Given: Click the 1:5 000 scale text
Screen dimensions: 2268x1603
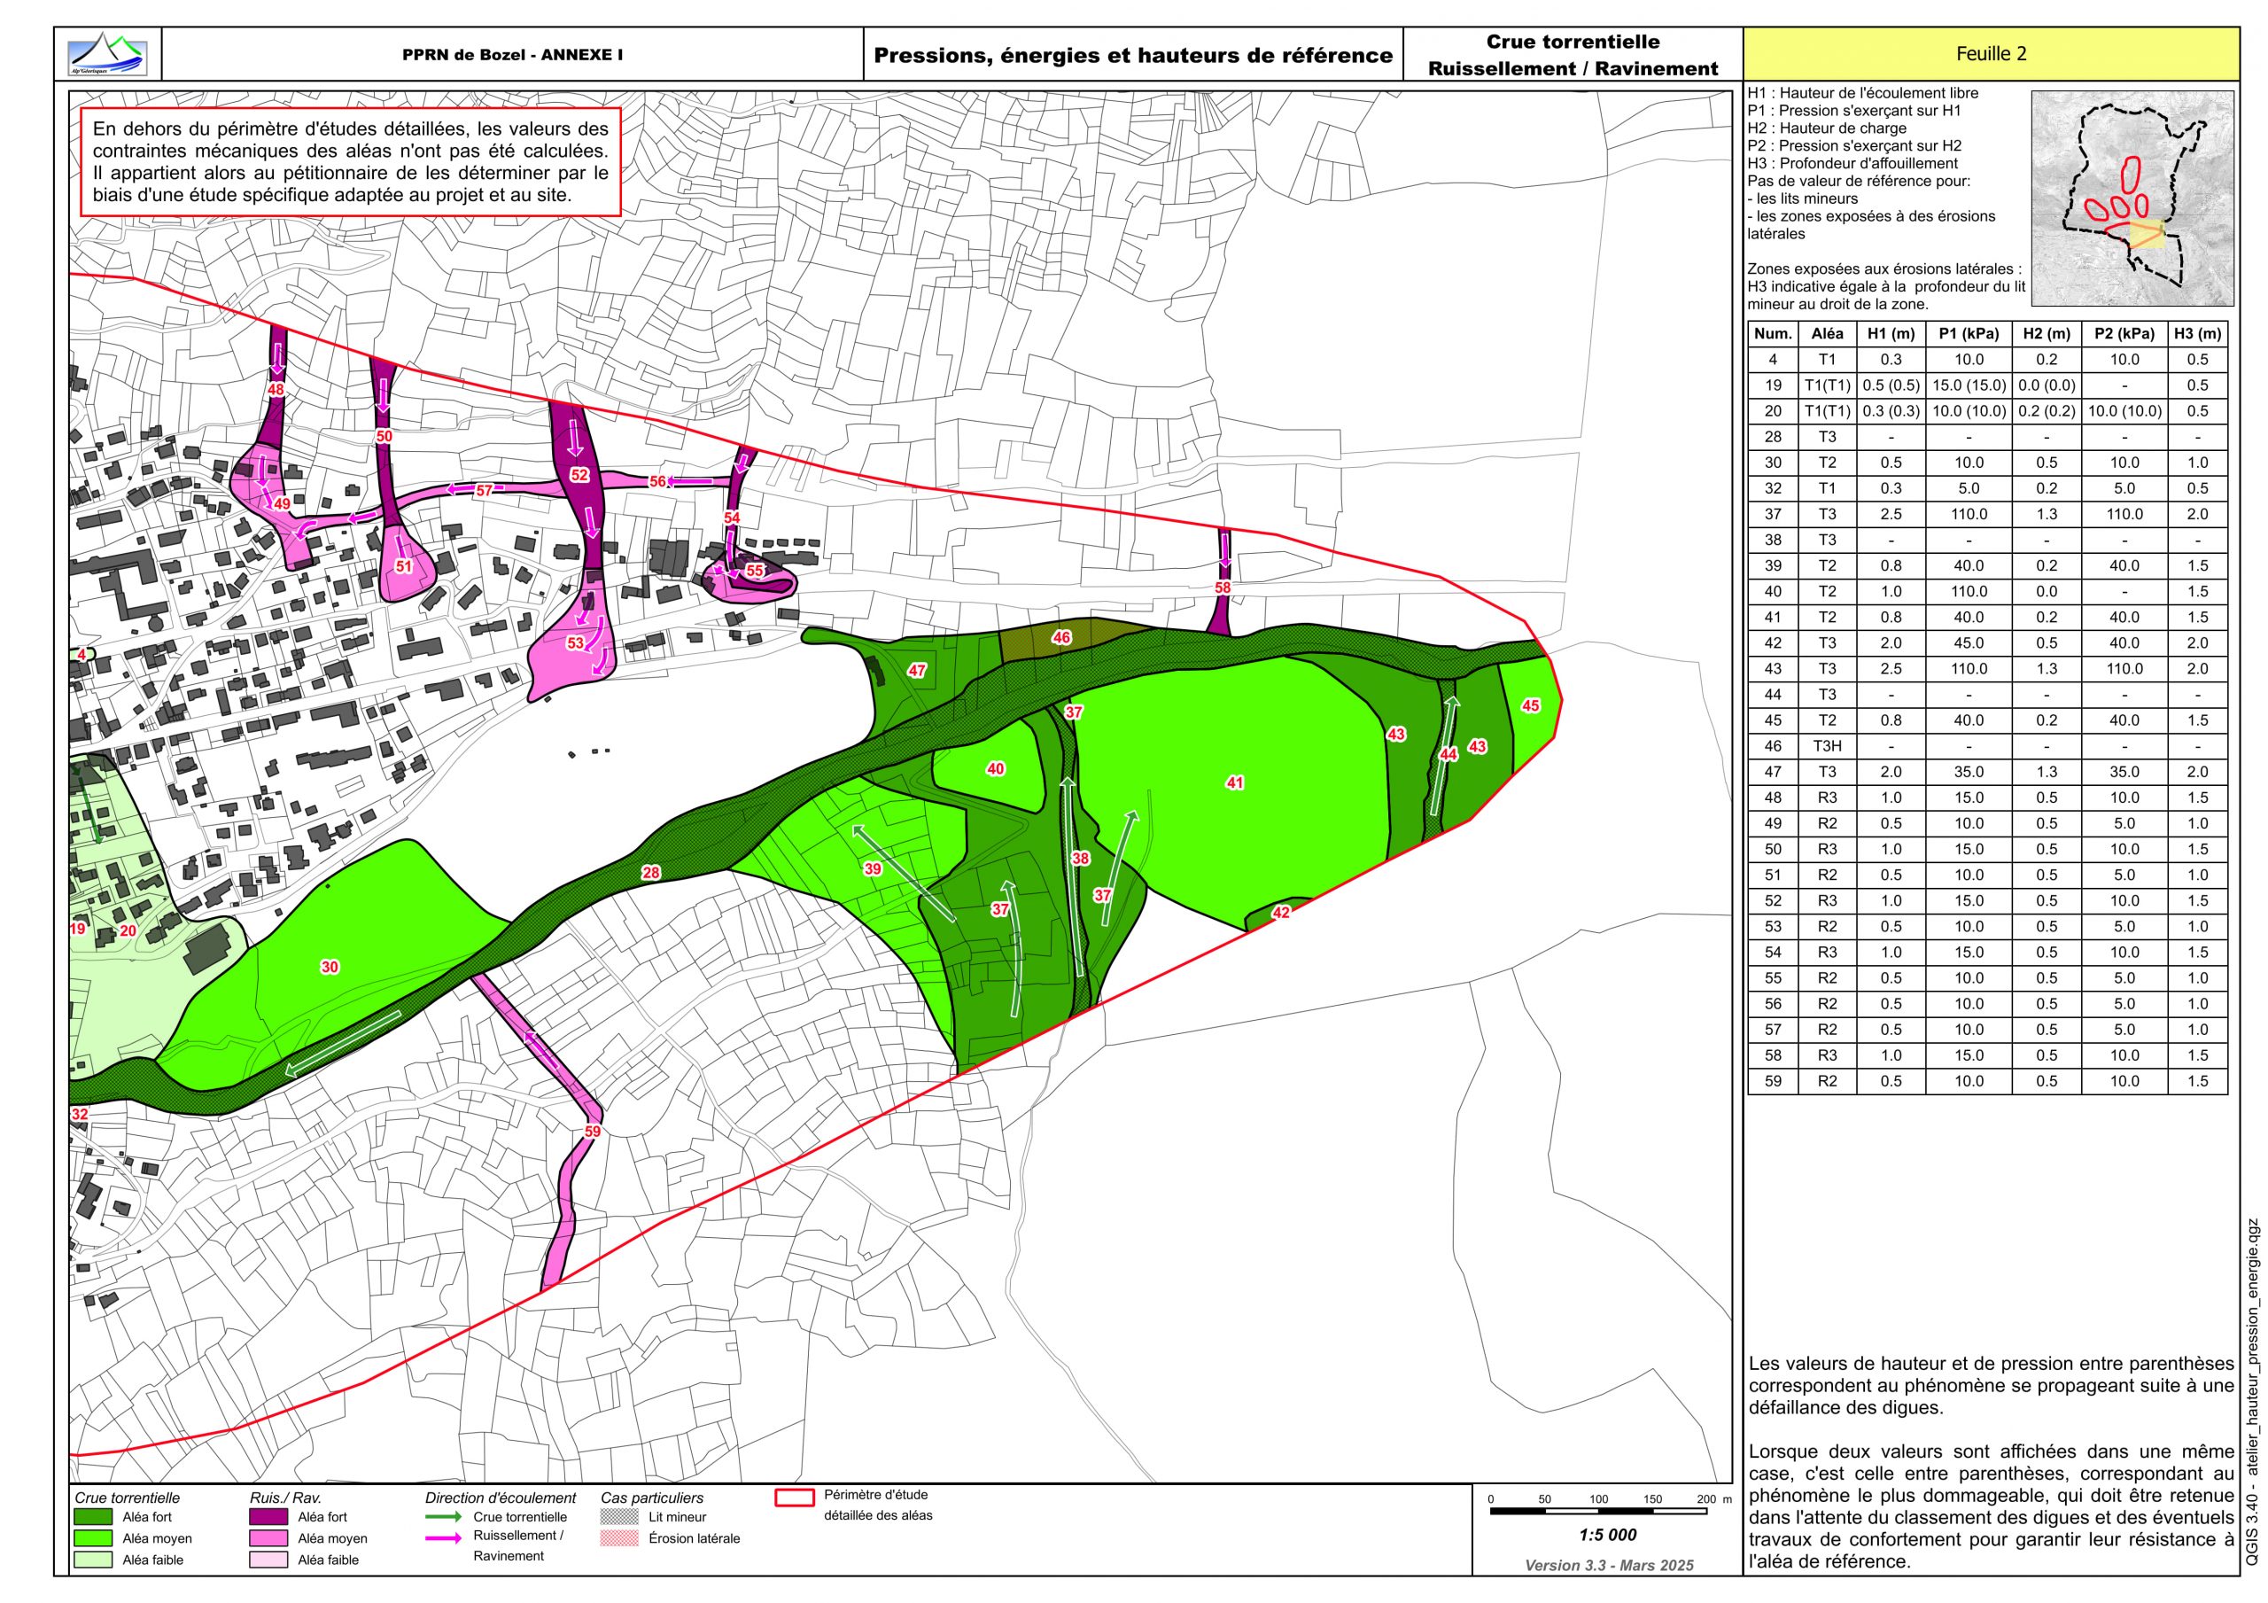Looking at the screenshot, I should tap(1607, 1535).
